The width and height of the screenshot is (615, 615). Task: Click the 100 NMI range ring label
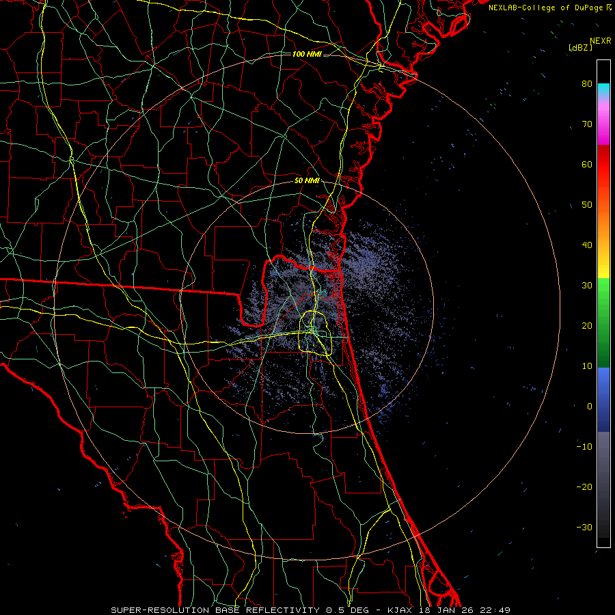pyautogui.click(x=307, y=54)
